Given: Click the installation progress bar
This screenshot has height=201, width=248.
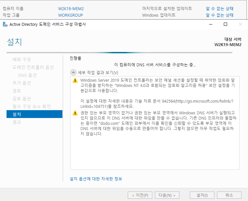Looking at the screenshot, I should (119, 53).
